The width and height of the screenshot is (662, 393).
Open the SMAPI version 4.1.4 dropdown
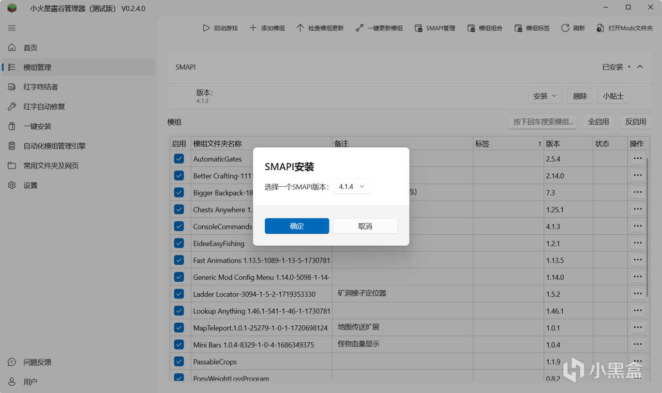pyautogui.click(x=352, y=187)
